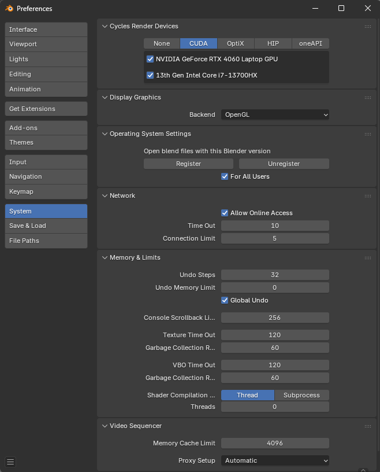Viewport: 380px width, 472px height.
Task: Collapse Display Graphics panel
Action: point(105,97)
